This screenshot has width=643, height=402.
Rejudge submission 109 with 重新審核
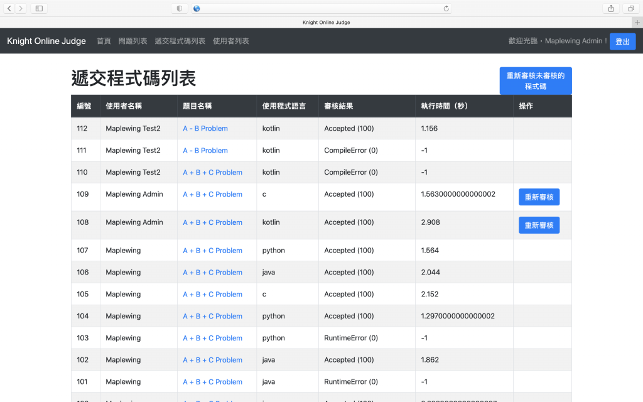coord(539,197)
